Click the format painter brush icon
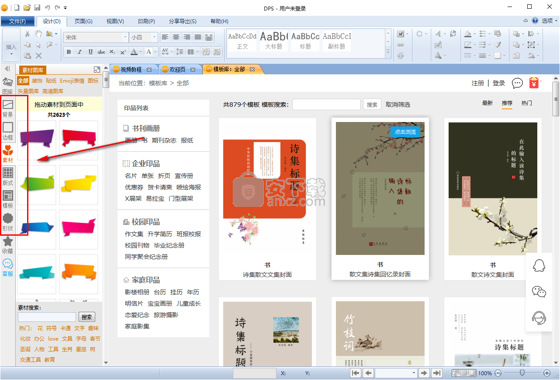The image size is (560, 380). (x=498, y=45)
